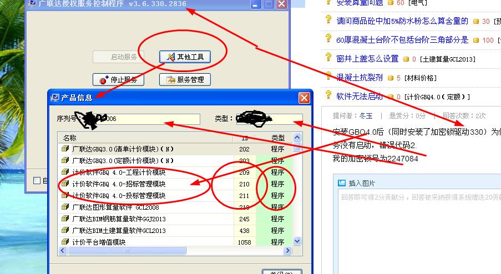Select row 广联达GBQ3.0(定额计价模块)
The image size is (501, 274).
click(x=176, y=161)
